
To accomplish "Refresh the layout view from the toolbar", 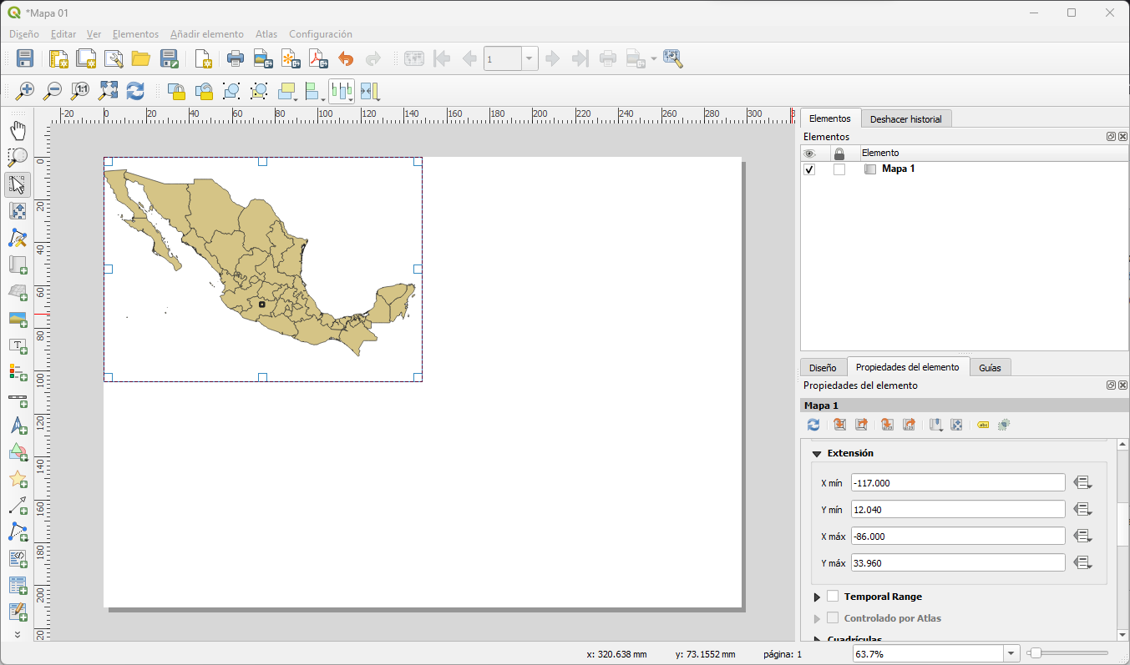I will 135,90.
